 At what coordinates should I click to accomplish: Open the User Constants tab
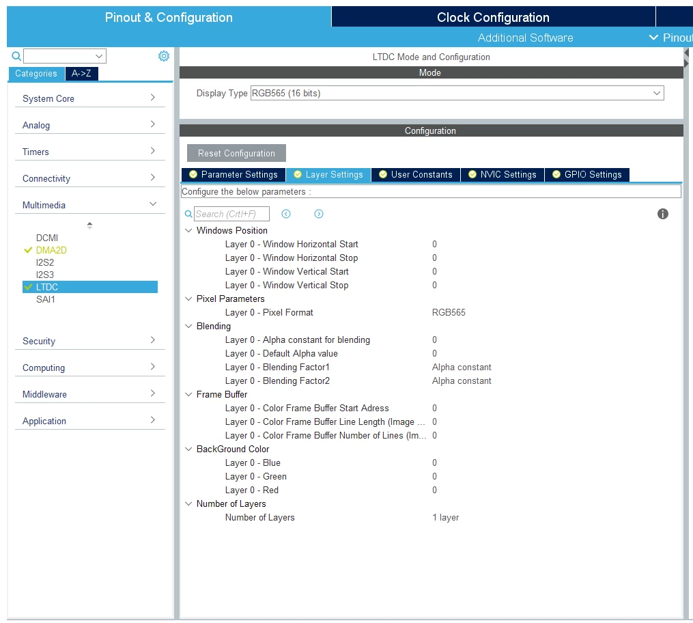(416, 175)
